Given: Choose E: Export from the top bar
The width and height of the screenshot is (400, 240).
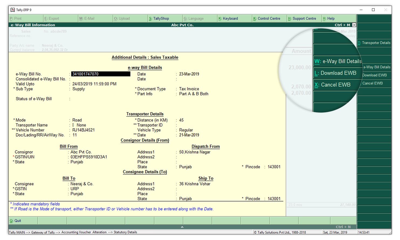Looking at the screenshot, I should coord(61,18).
